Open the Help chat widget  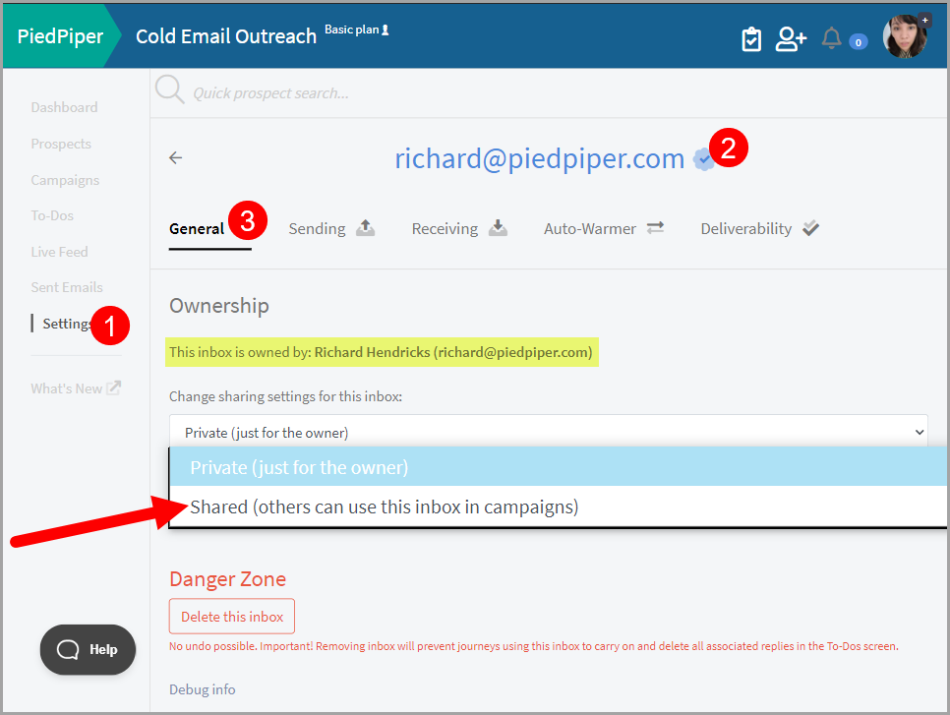(x=88, y=649)
